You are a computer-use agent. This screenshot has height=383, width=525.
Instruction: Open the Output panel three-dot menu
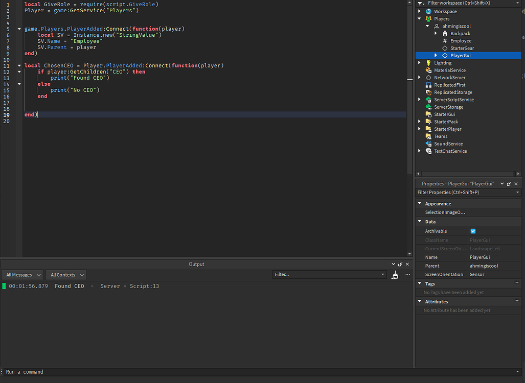point(407,274)
